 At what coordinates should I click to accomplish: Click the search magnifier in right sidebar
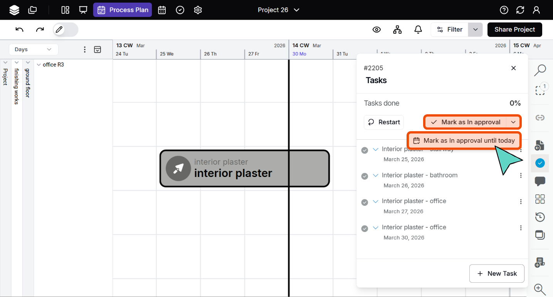click(x=540, y=70)
